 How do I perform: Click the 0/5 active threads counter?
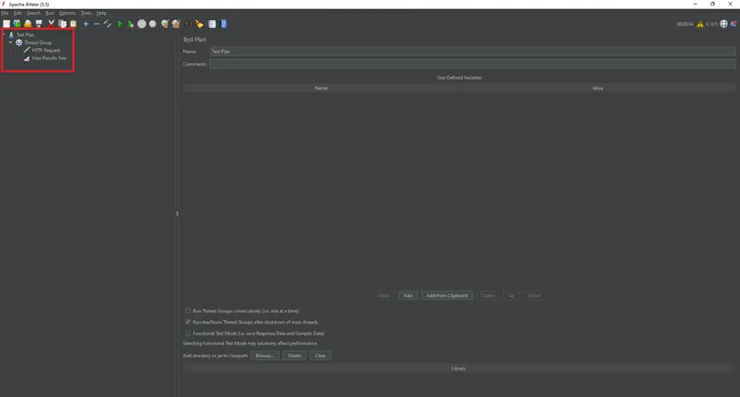point(714,24)
